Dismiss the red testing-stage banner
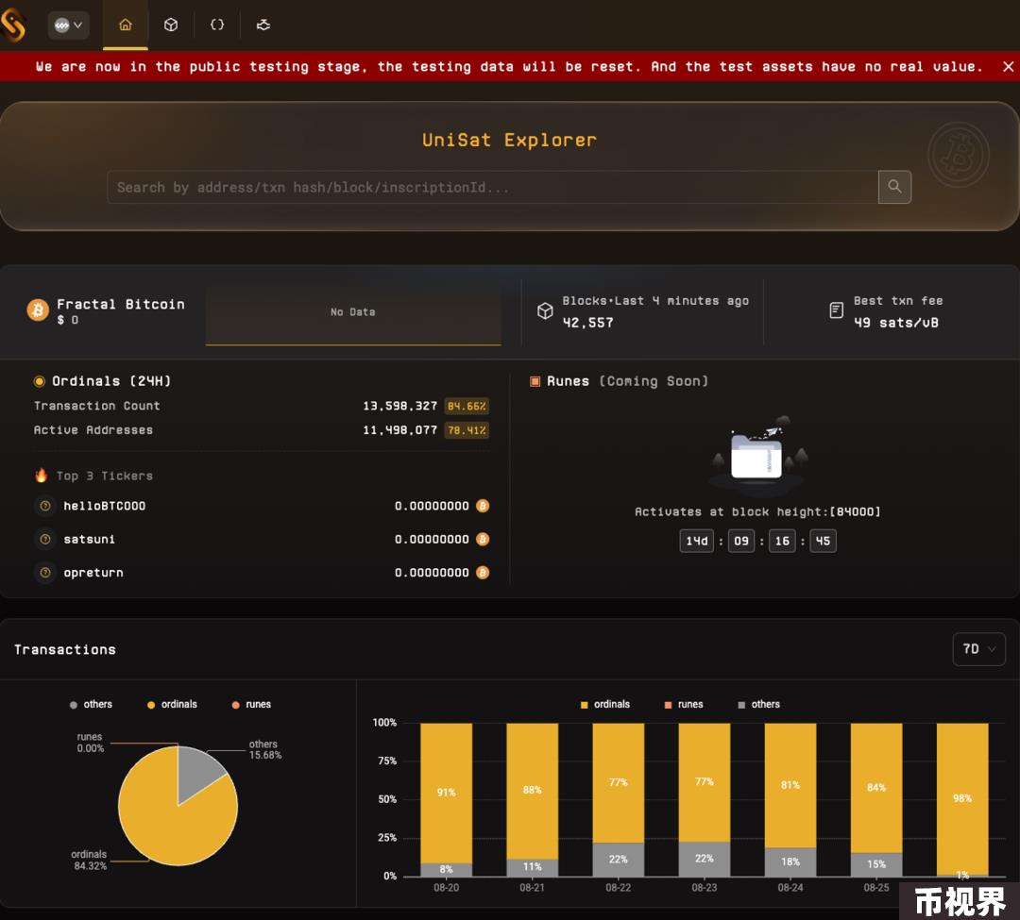 pos(1008,66)
